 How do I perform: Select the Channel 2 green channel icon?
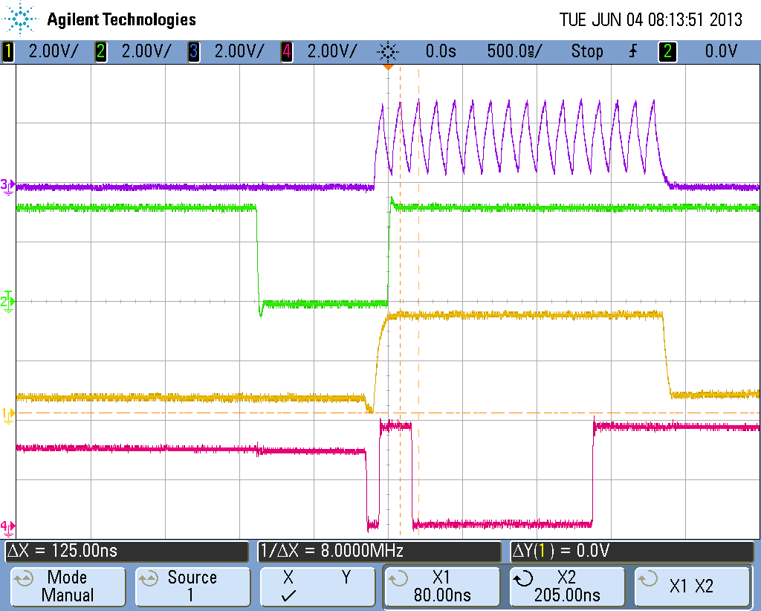100,51
